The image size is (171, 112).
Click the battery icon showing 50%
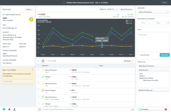click(x=132, y=14)
